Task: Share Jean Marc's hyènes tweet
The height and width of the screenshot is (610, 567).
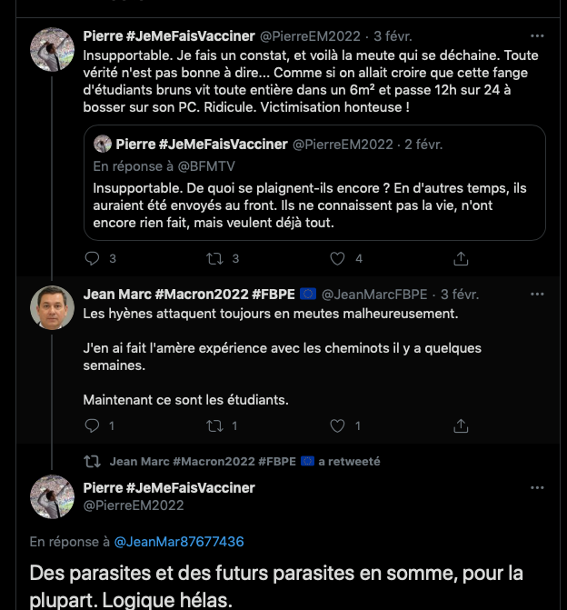Action: [x=461, y=425]
